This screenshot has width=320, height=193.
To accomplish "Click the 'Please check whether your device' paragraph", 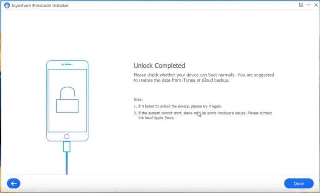I will tap(204, 78).
